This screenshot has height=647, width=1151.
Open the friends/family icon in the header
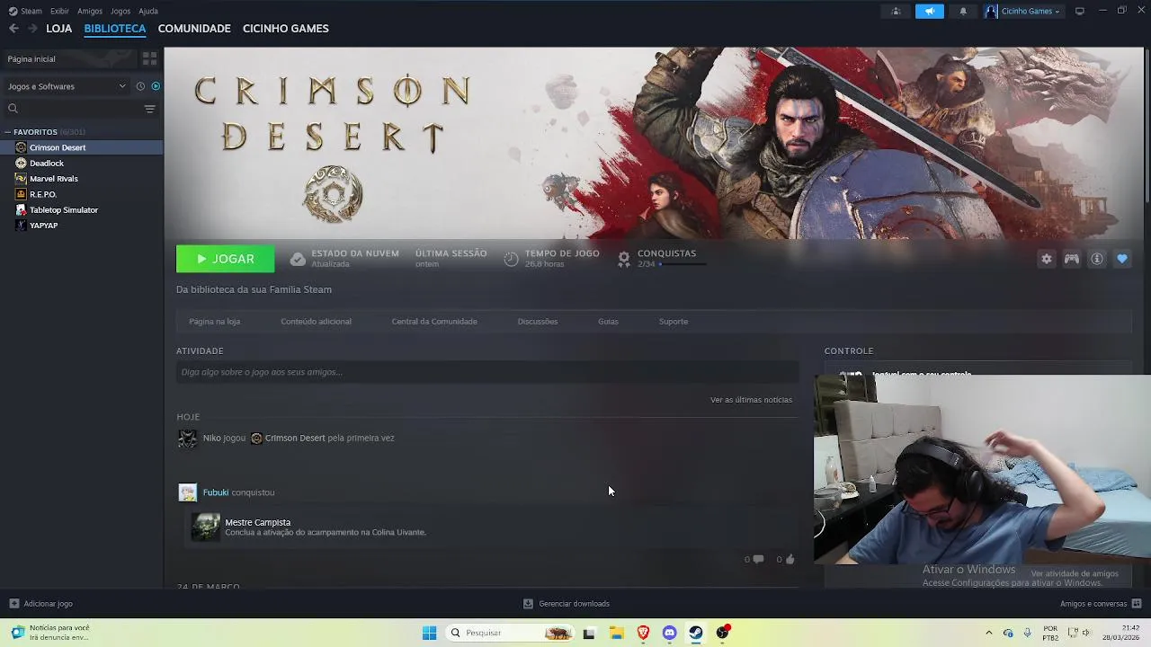click(896, 11)
